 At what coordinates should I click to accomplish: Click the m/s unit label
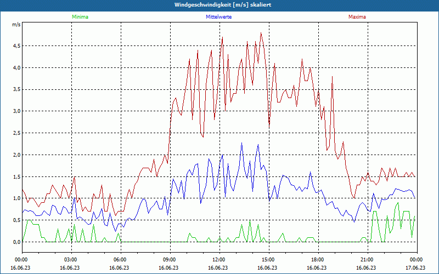[x=16, y=25]
